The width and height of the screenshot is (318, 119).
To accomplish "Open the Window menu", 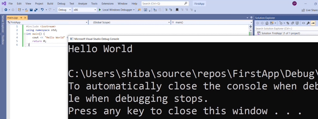I will point(122,4).
